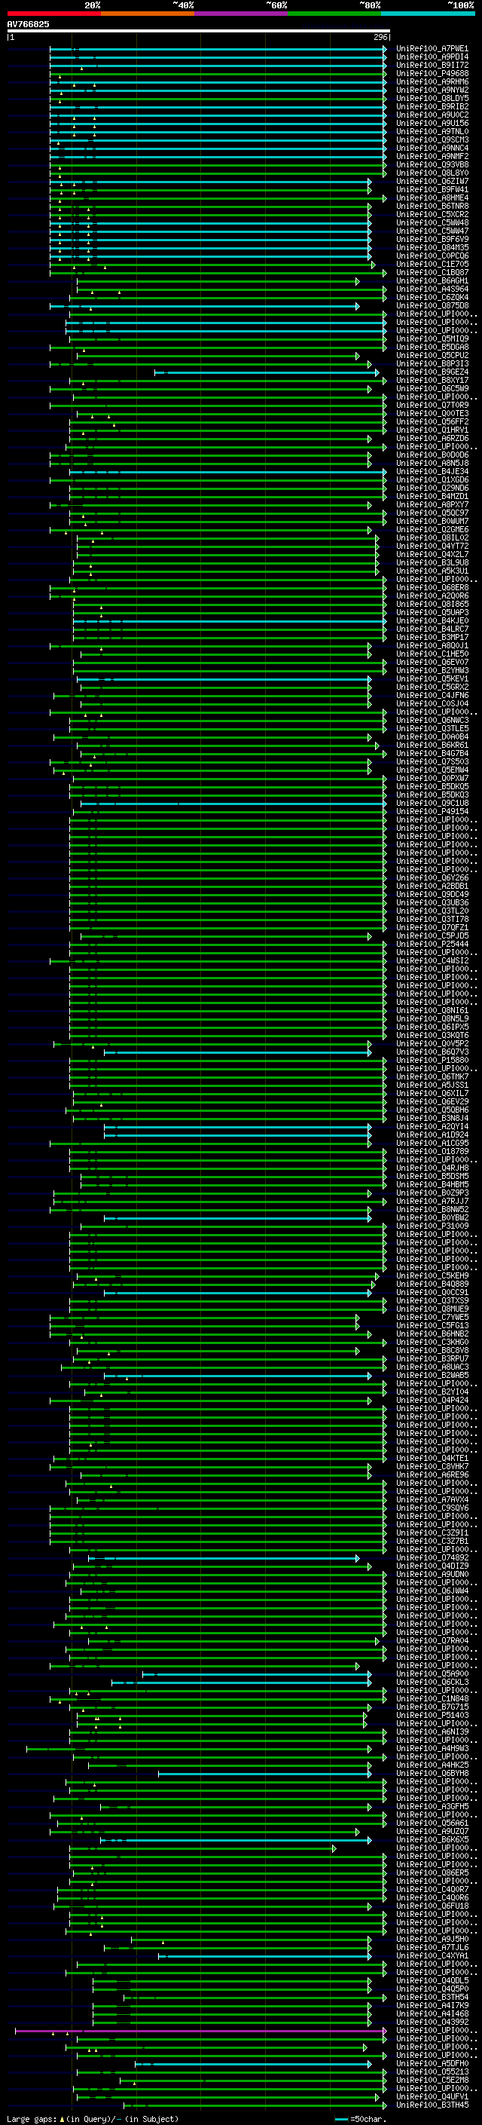This screenshot has width=482, height=2125.
Task: Select hit label UniRef100_B6K6X5
Action: (432, 1839)
